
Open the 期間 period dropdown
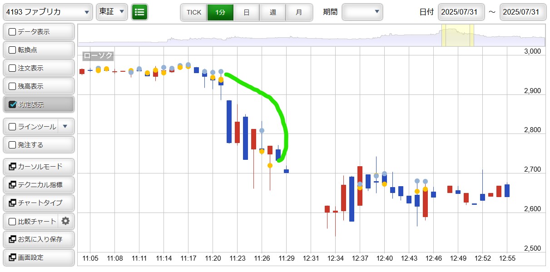coord(362,12)
